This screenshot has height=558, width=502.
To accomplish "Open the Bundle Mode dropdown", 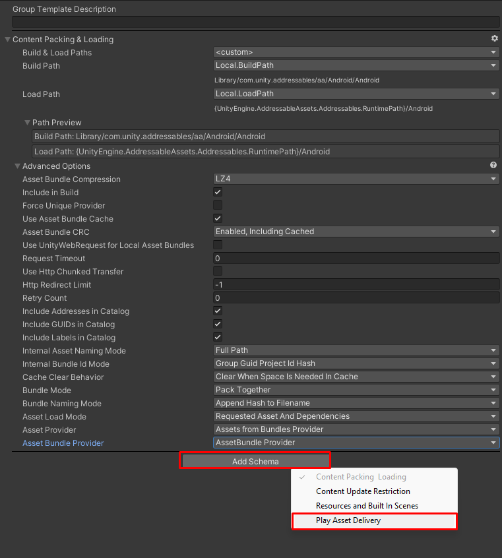I will 356,390.
